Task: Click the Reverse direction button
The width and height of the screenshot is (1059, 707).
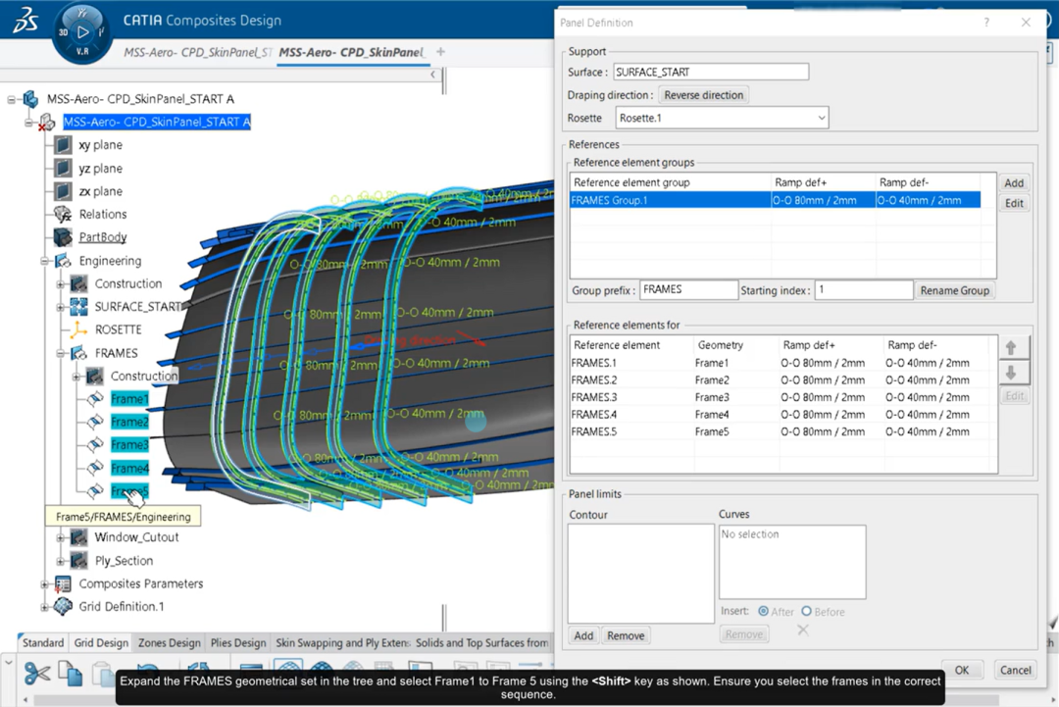Action: tap(703, 95)
